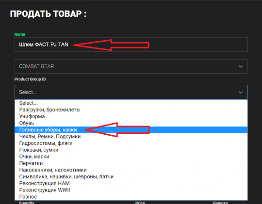Viewport: 262px width, 204px height.
Task: Select the Разное option
Action: [131, 197]
